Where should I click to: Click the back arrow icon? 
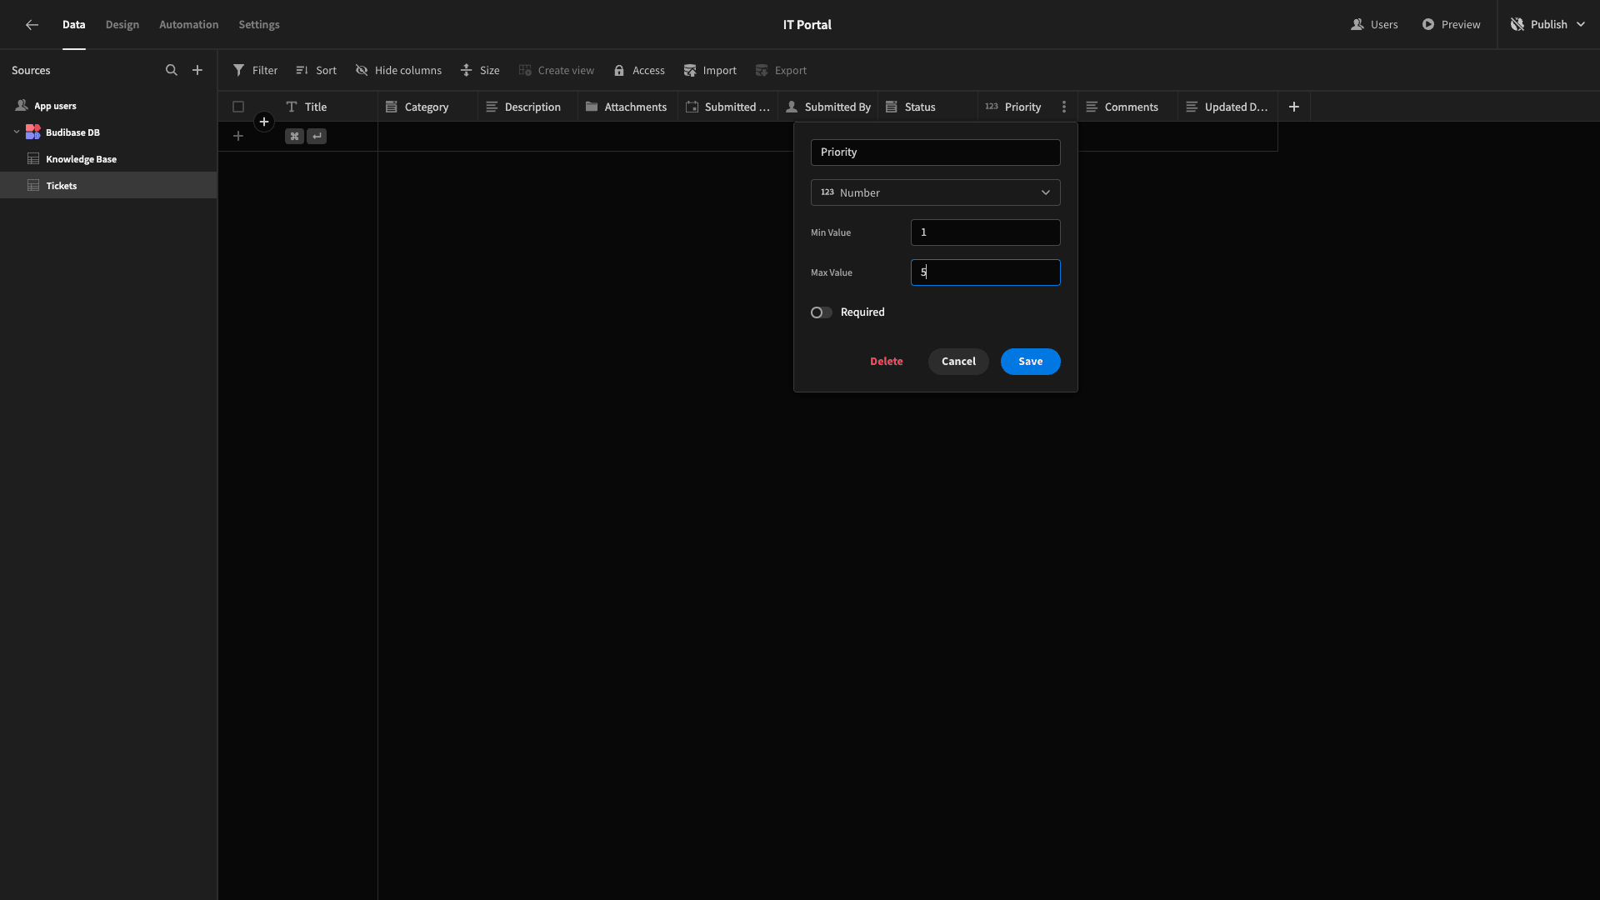pyautogui.click(x=32, y=25)
